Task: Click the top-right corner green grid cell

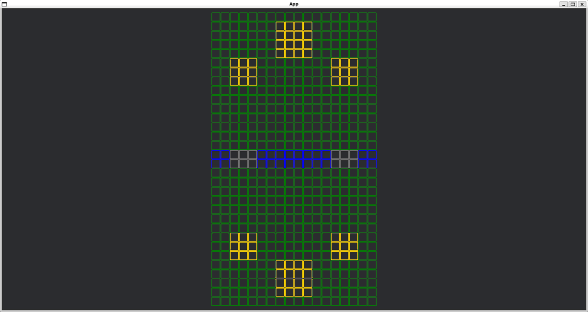Action: [x=372, y=17]
